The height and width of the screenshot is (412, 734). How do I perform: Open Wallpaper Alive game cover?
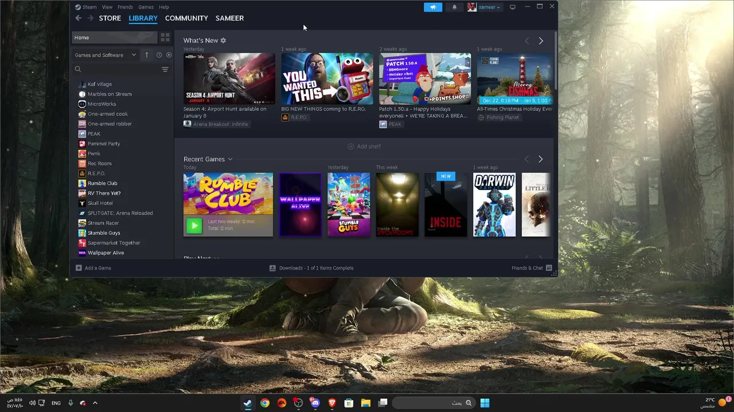(300, 204)
